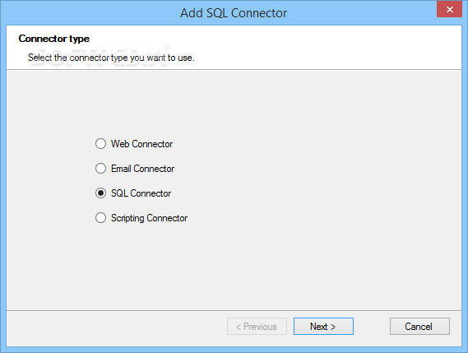Click the 'Add SQL Connector' title bar
Image resolution: width=468 pixels, height=353 pixels.
click(x=234, y=13)
